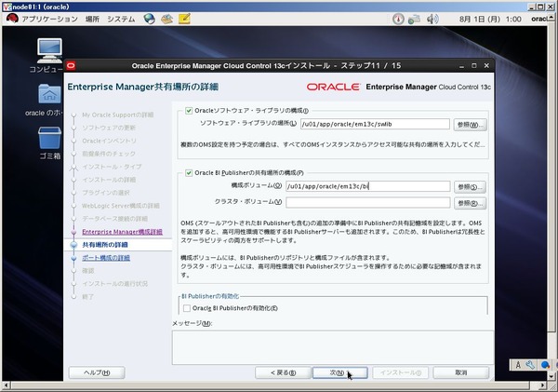This screenshot has height=392, width=558.
Task: Click the date and time clock
Action: tap(490, 19)
